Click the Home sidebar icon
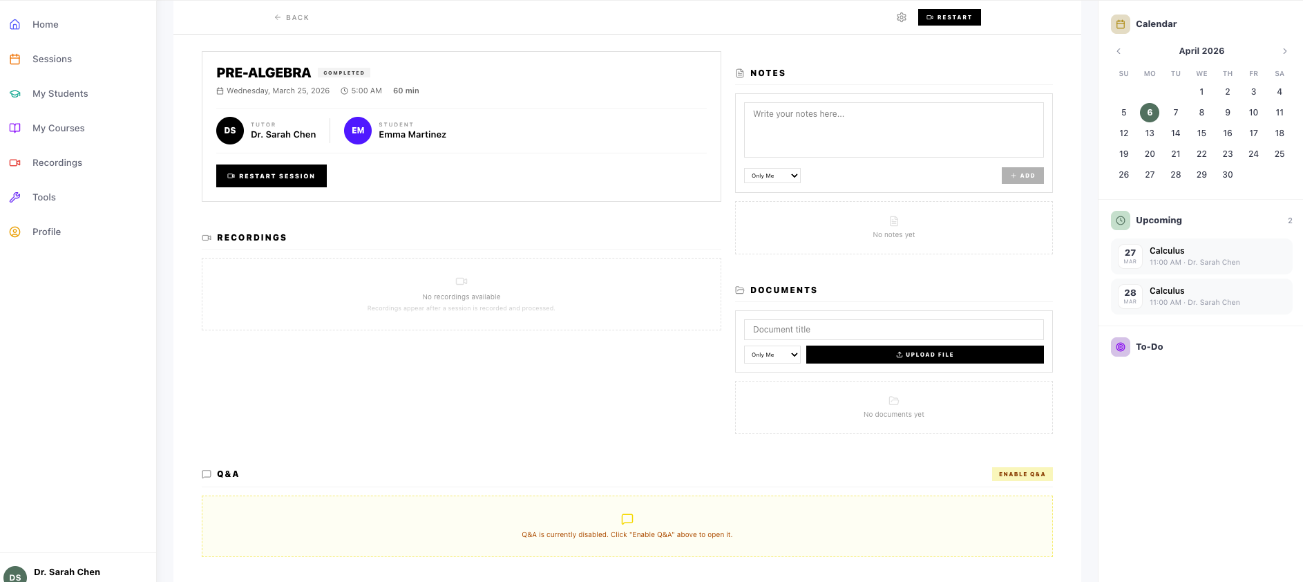This screenshot has height=582, width=1303. click(15, 24)
